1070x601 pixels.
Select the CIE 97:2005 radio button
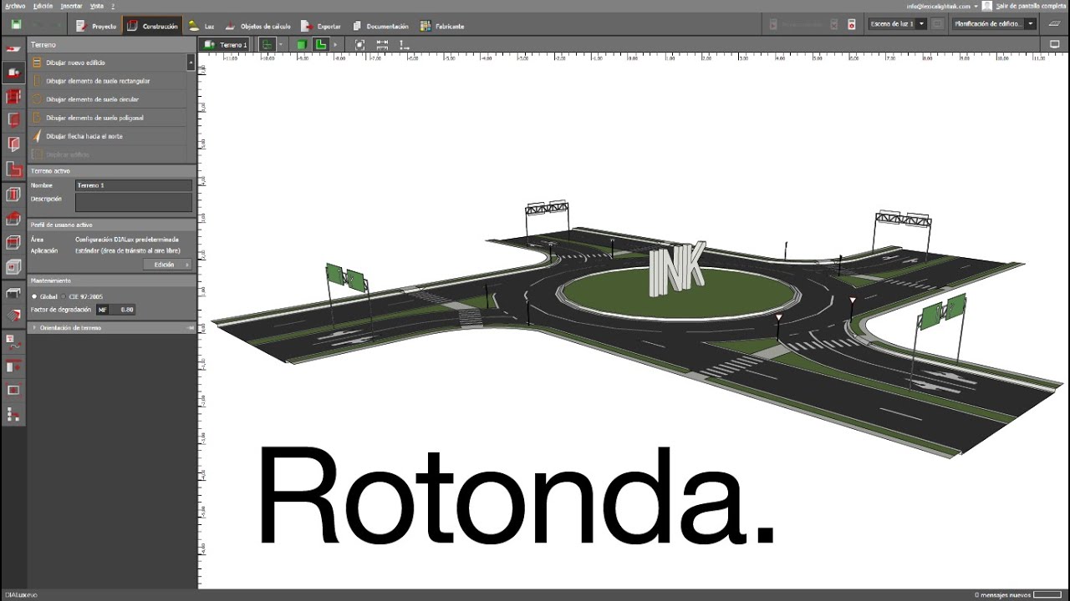63,296
